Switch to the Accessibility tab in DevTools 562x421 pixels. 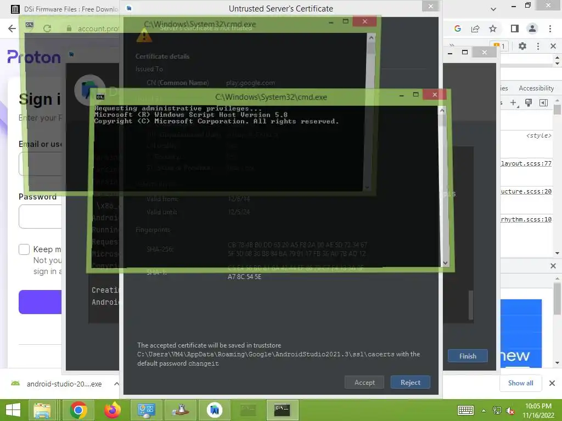[x=536, y=88]
